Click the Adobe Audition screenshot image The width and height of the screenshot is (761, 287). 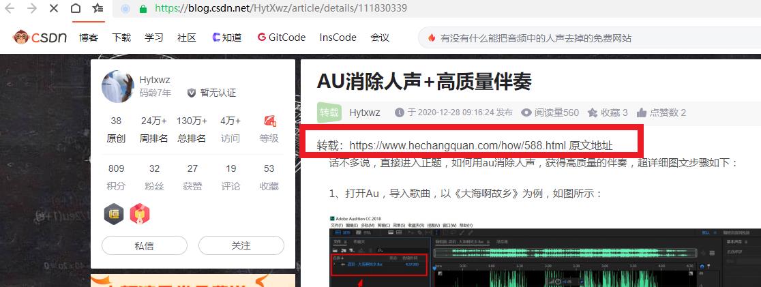545,251
